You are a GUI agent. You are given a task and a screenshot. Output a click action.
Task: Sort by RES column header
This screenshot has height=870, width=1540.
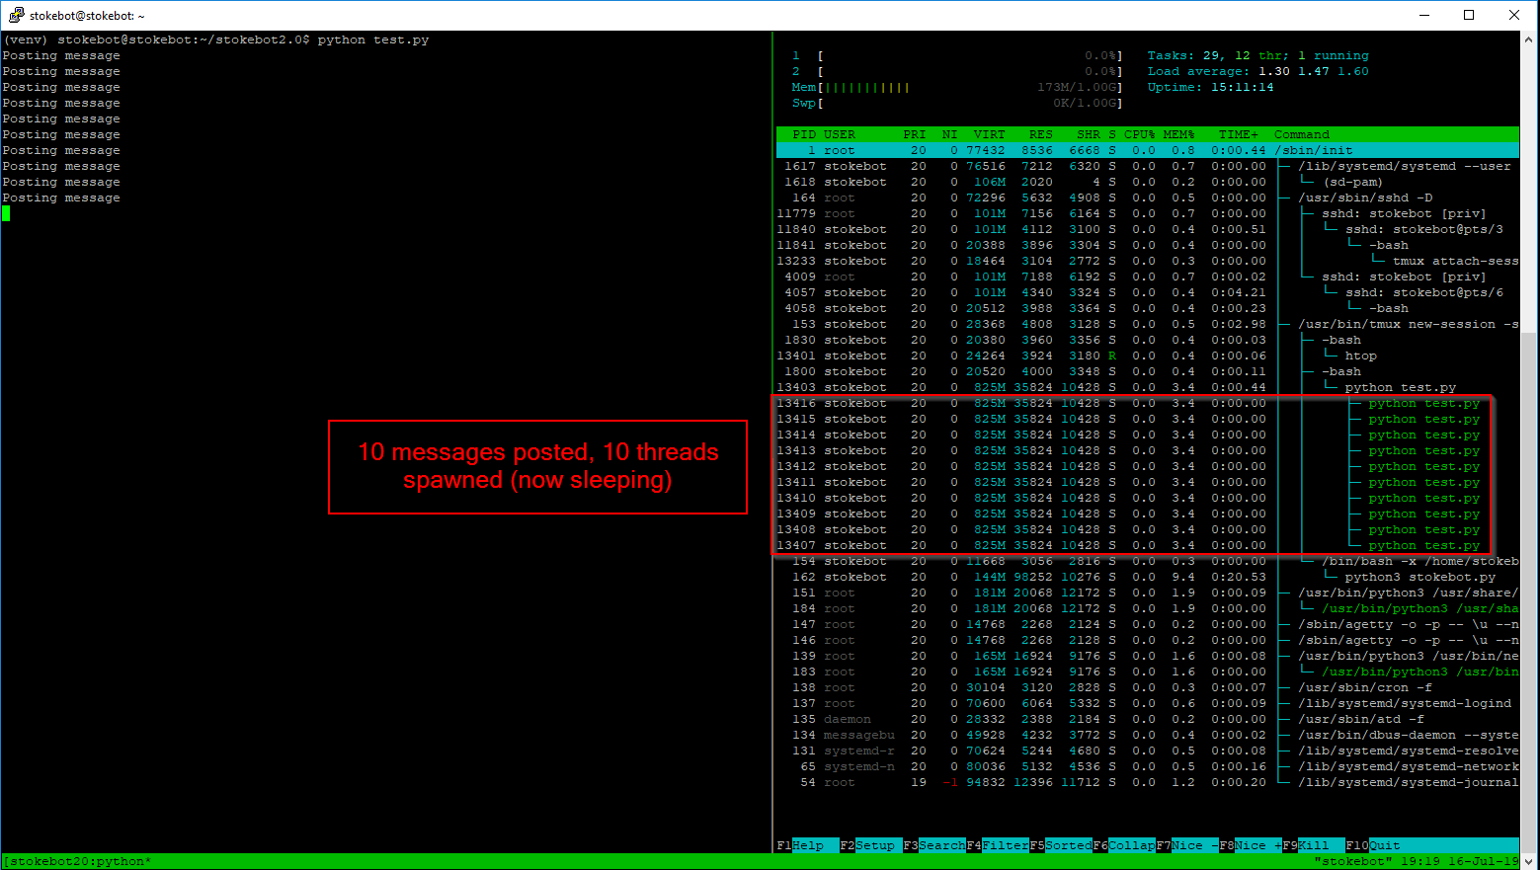pos(1040,134)
